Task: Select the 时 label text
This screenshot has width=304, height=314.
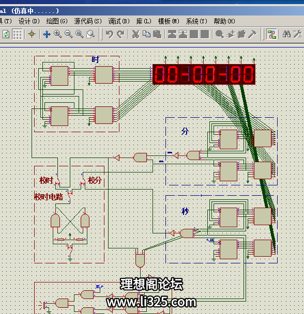Action: [96, 59]
